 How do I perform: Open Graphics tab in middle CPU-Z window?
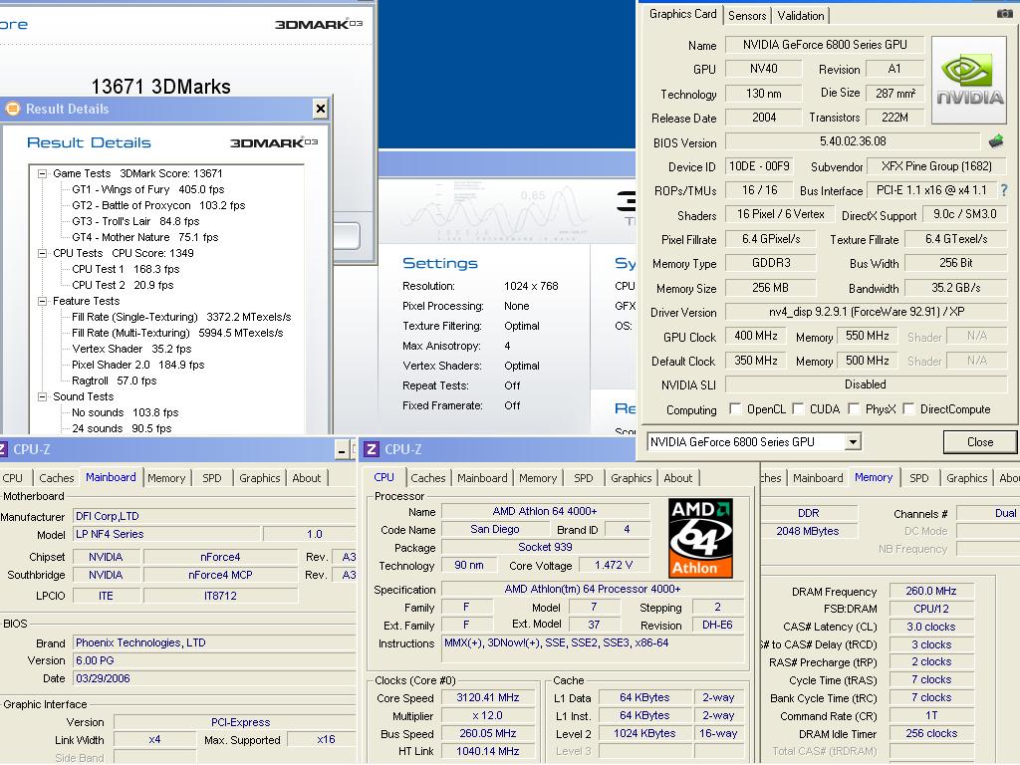tap(631, 478)
